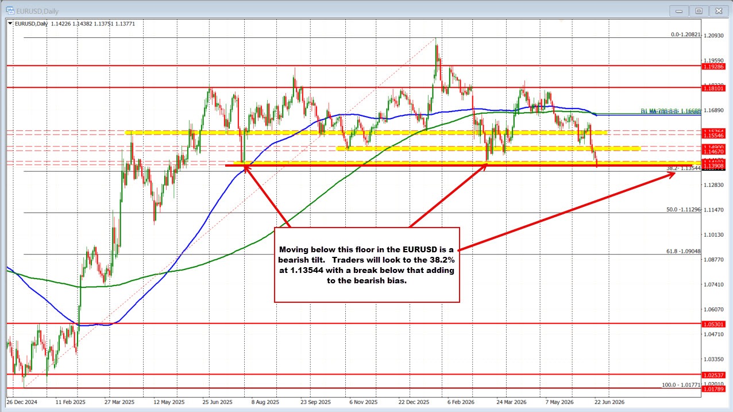The width and height of the screenshot is (733, 412).
Task: Click the date label 23 Sep 2025
Action: 317,402
